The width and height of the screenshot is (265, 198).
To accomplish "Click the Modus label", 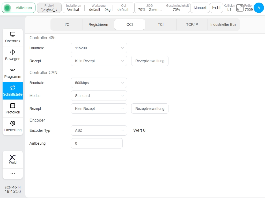I will point(35,96).
